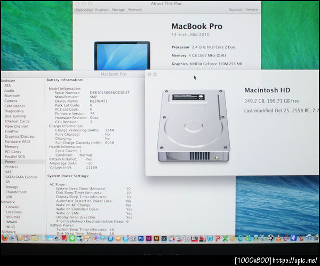The width and height of the screenshot is (320, 266).
Task: Select Disc Burning in the sidebar
Action: (15, 116)
